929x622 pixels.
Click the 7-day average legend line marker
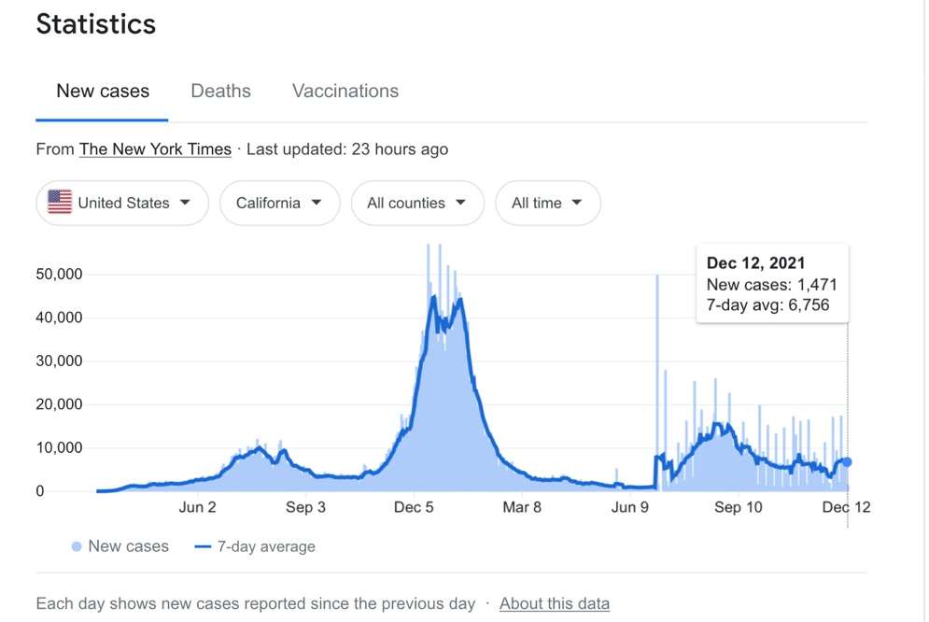203,546
